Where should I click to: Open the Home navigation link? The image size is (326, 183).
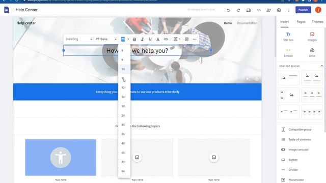(228, 23)
